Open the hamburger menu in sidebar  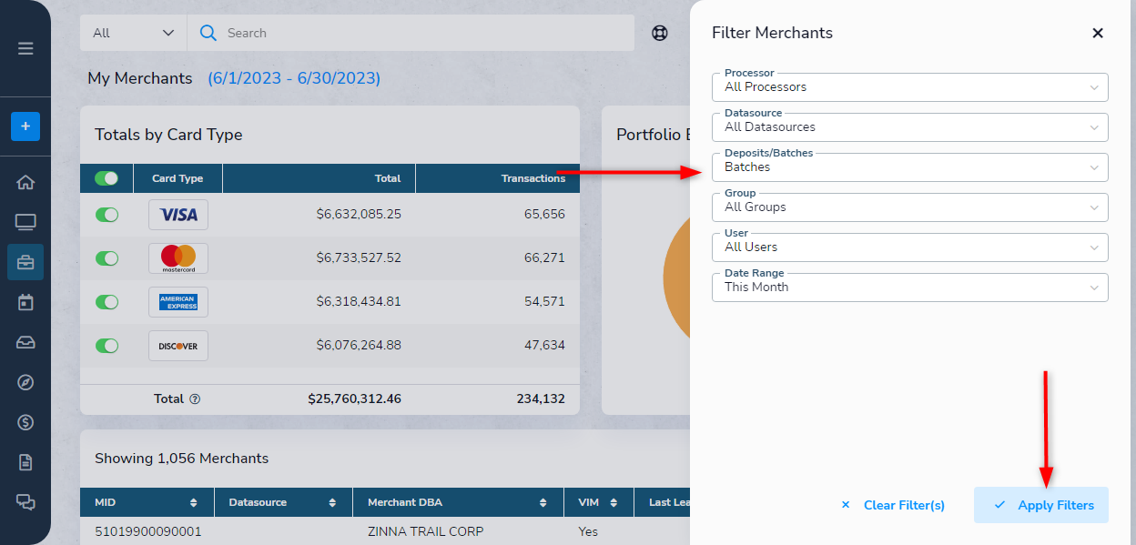25,48
